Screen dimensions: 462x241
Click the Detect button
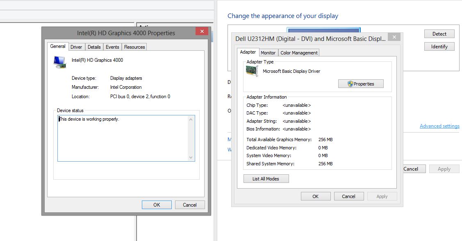pyautogui.click(x=439, y=34)
